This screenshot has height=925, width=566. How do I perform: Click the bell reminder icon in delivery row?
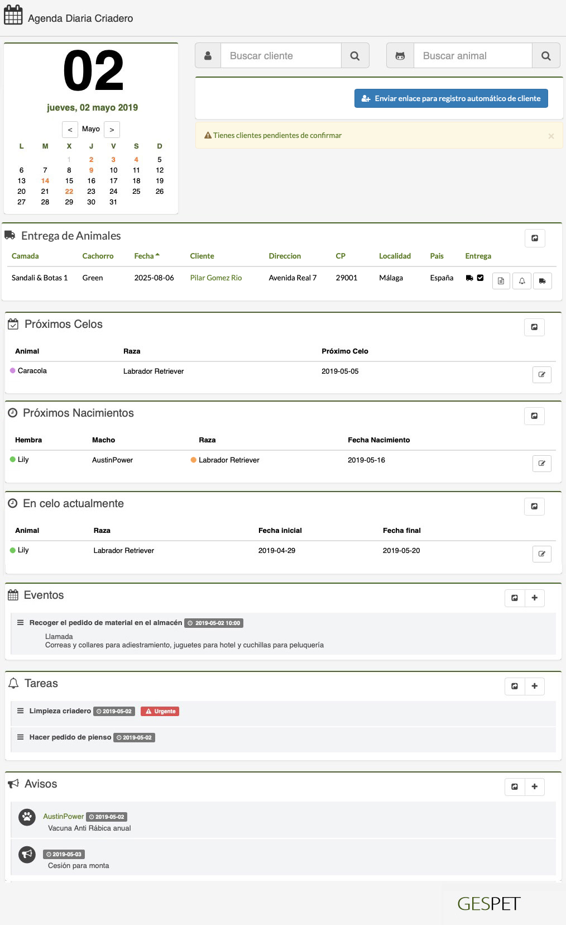pos(522,281)
